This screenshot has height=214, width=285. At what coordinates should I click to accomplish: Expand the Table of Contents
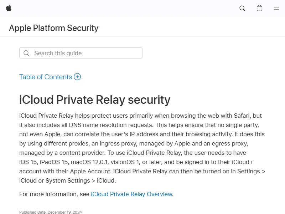pos(50,77)
